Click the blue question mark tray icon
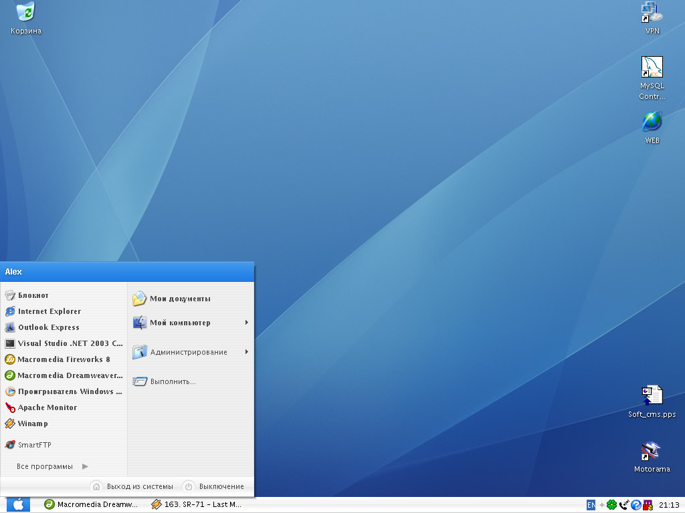The image size is (685, 513). pos(636,505)
